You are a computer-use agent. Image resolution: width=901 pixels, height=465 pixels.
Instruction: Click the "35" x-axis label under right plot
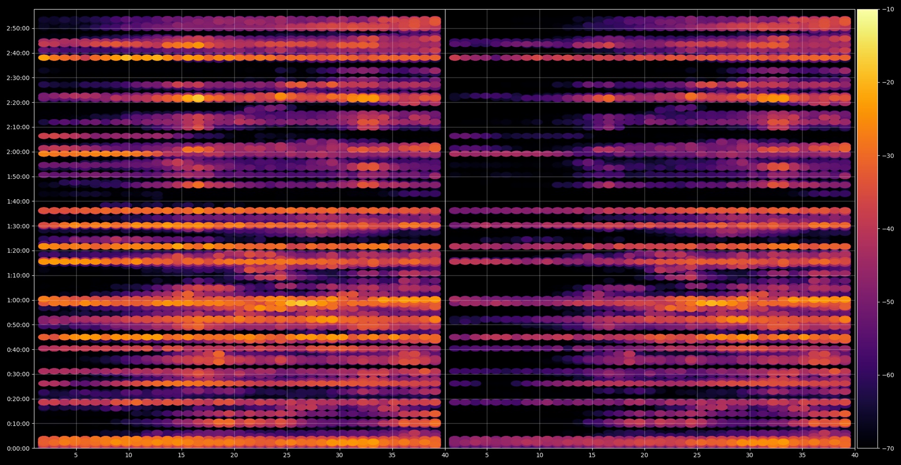coord(802,455)
